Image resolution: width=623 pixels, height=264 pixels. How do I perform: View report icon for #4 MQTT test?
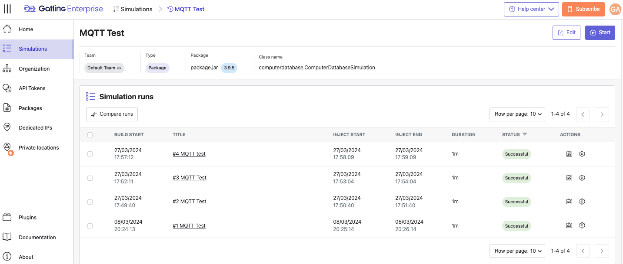coord(569,154)
